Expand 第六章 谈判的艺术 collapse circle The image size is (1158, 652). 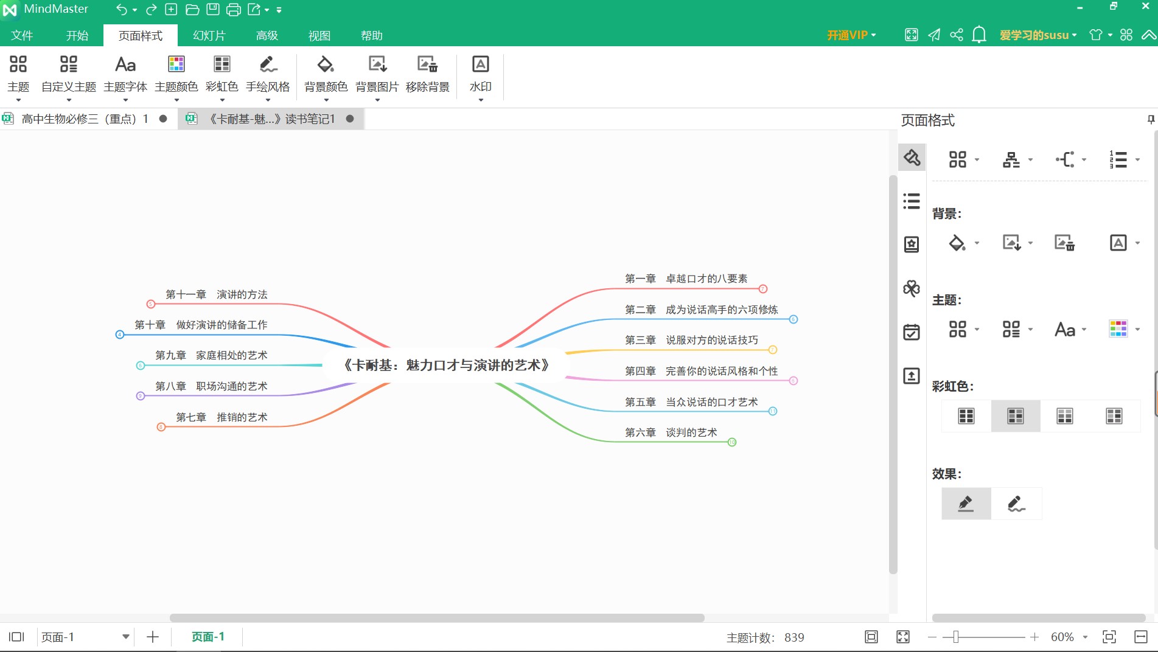pyautogui.click(x=732, y=442)
